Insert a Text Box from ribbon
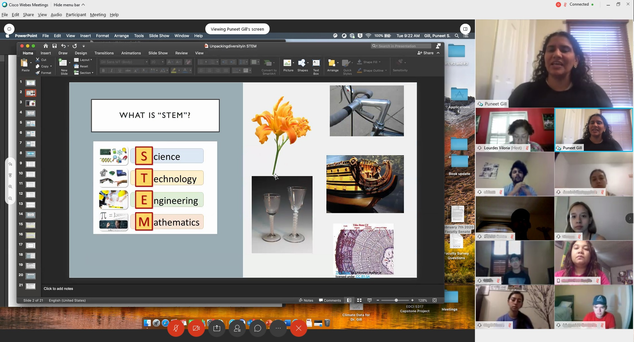The width and height of the screenshot is (634, 342). 316,67
